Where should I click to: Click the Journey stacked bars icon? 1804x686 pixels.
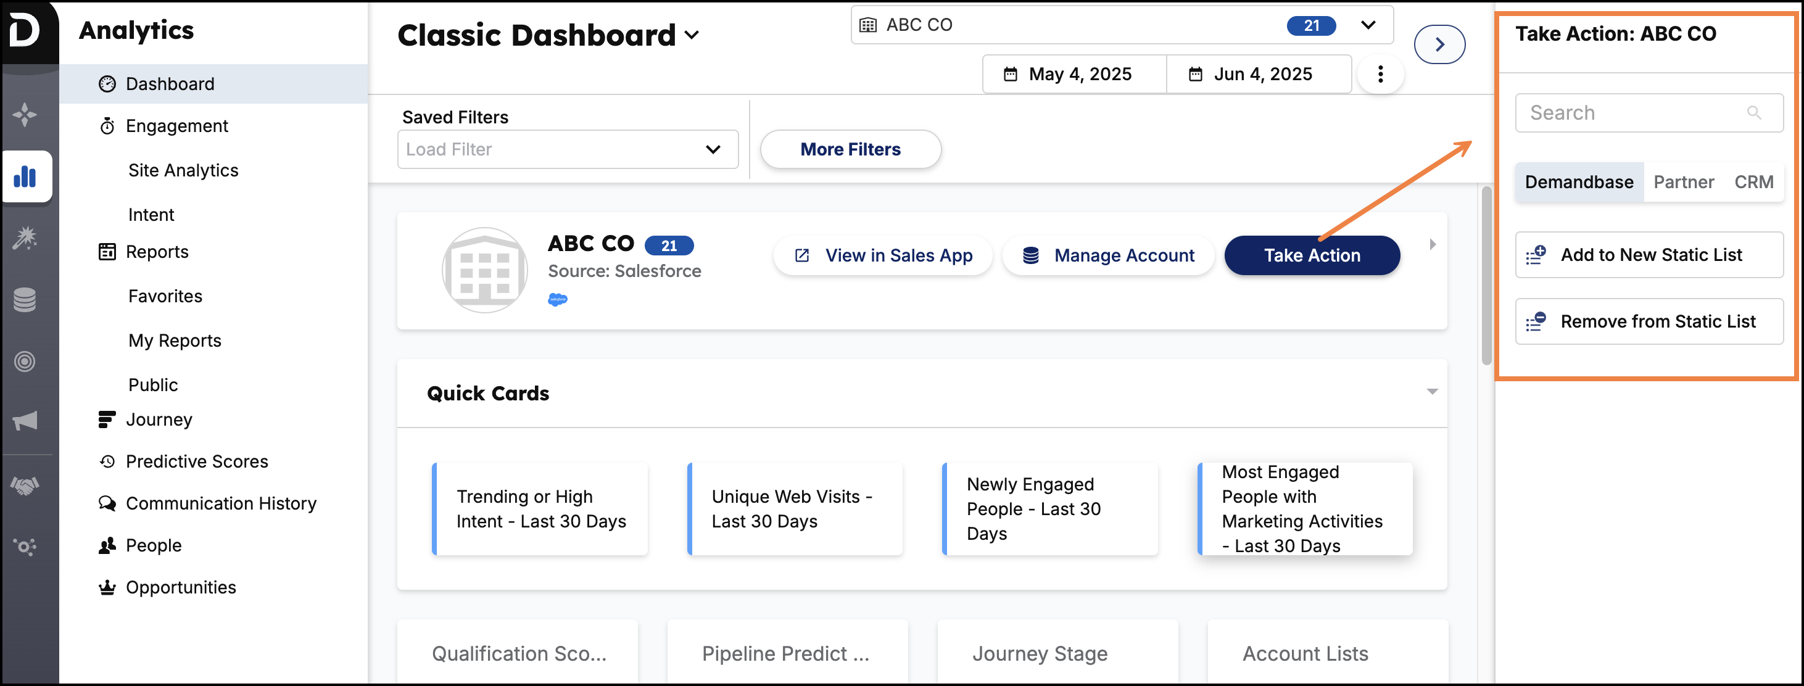(107, 419)
